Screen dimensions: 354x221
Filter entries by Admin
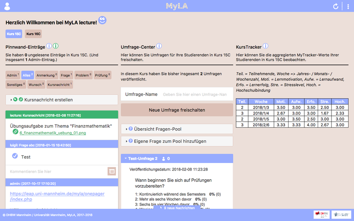click(13, 75)
